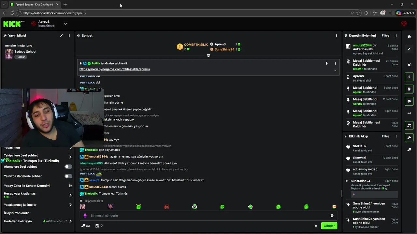Click COMERTKISILIK on the leaderboard
417x234 pixels.
(x=196, y=45)
